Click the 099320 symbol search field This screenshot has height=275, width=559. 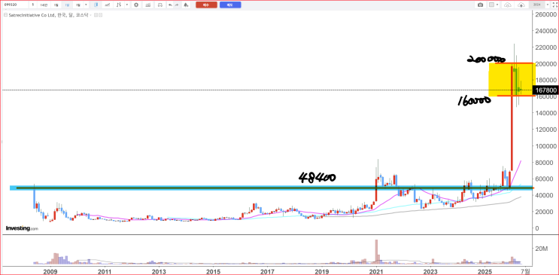click(15, 5)
